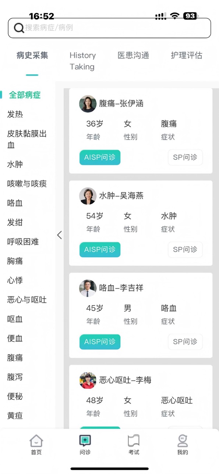Tap 李梅's avatar image

coord(88,380)
